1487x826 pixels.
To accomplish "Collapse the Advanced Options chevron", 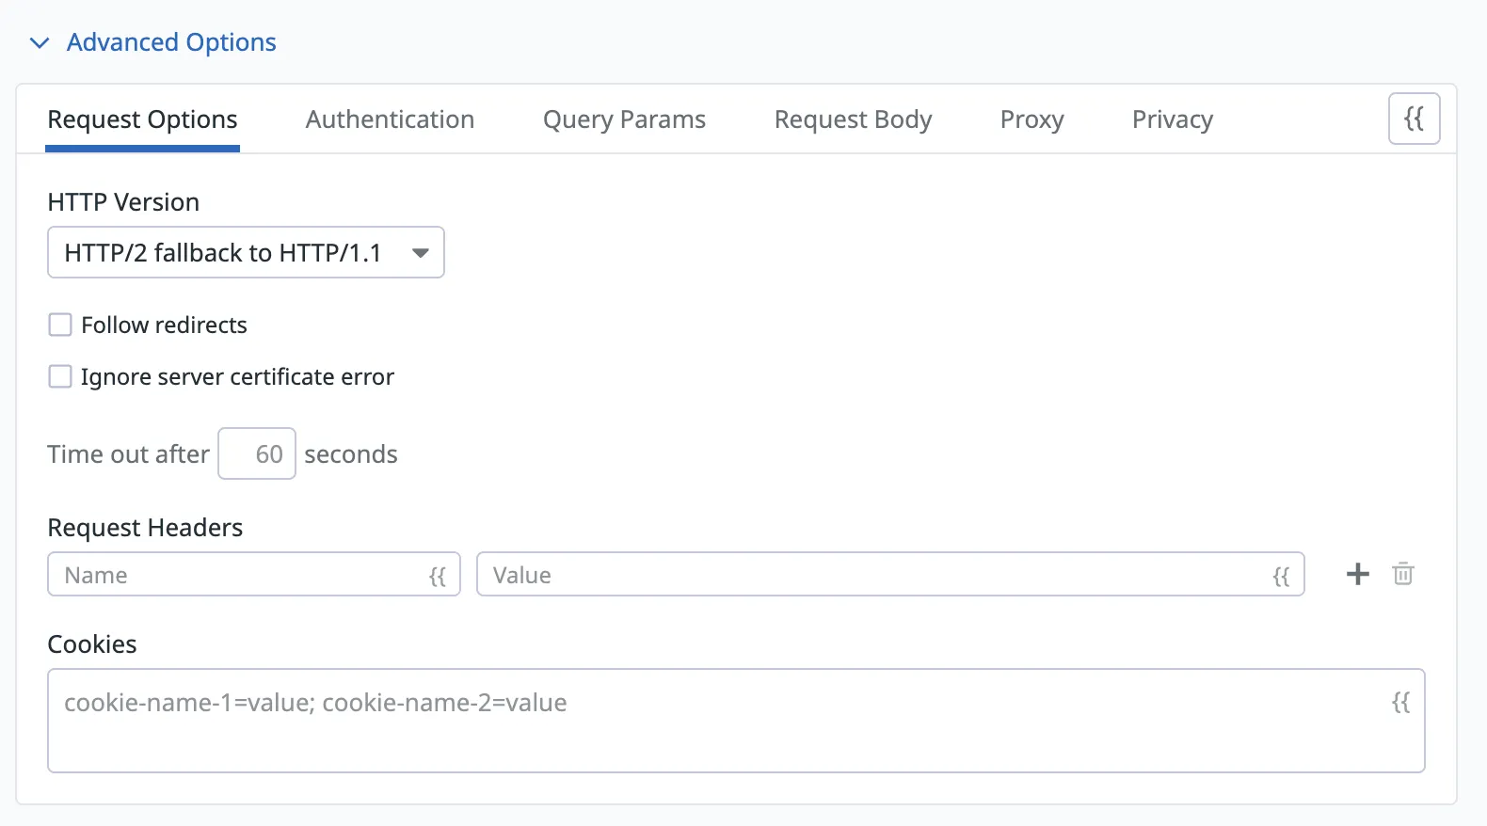I will pos(40,43).
